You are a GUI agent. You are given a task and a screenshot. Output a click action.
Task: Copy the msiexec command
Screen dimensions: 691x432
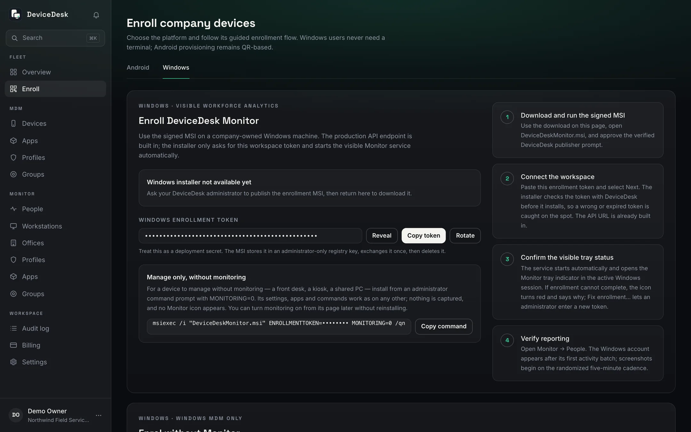(x=444, y=326)
